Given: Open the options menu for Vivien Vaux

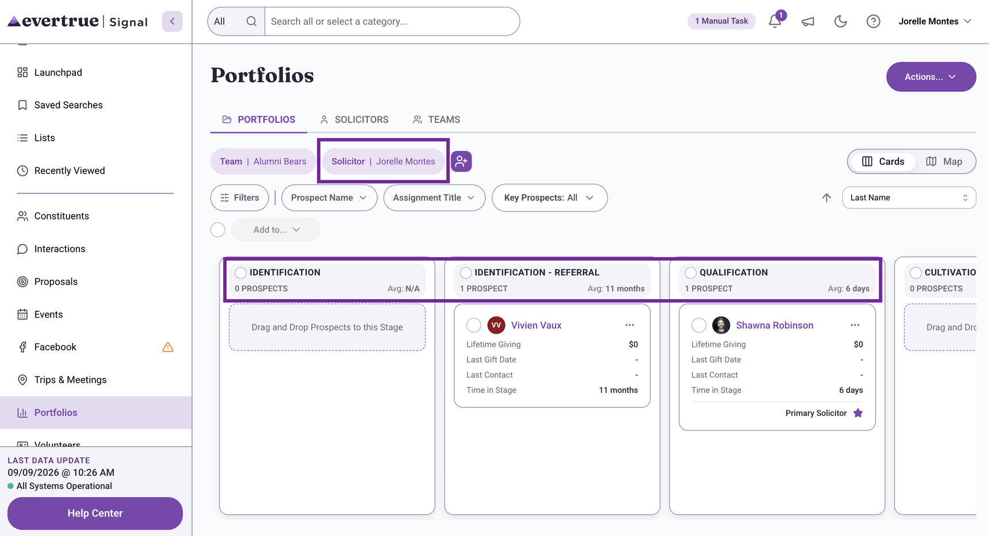Looking at the screenshot, I should point(630,325).
